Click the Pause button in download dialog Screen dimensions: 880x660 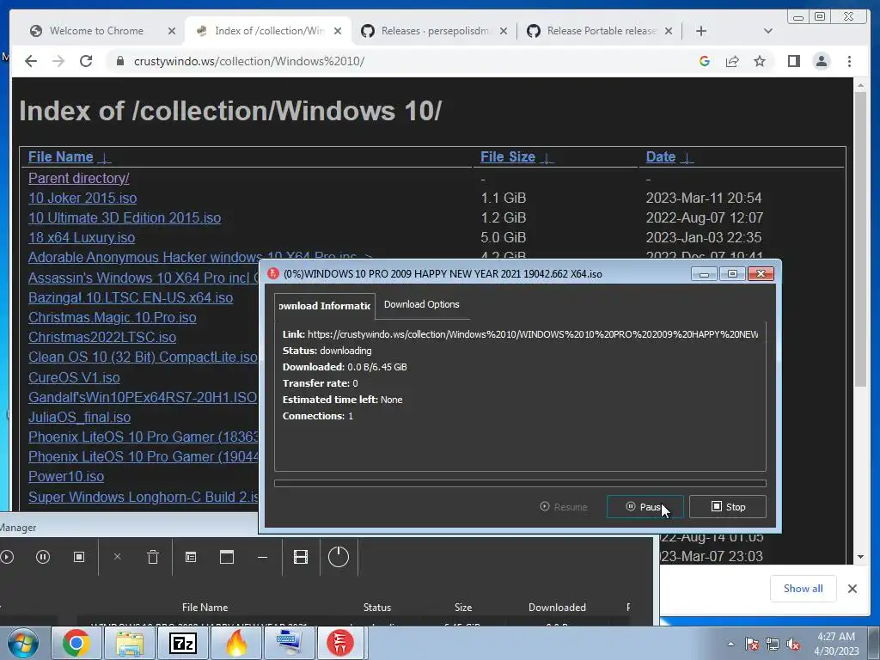(x=645, y=507)
